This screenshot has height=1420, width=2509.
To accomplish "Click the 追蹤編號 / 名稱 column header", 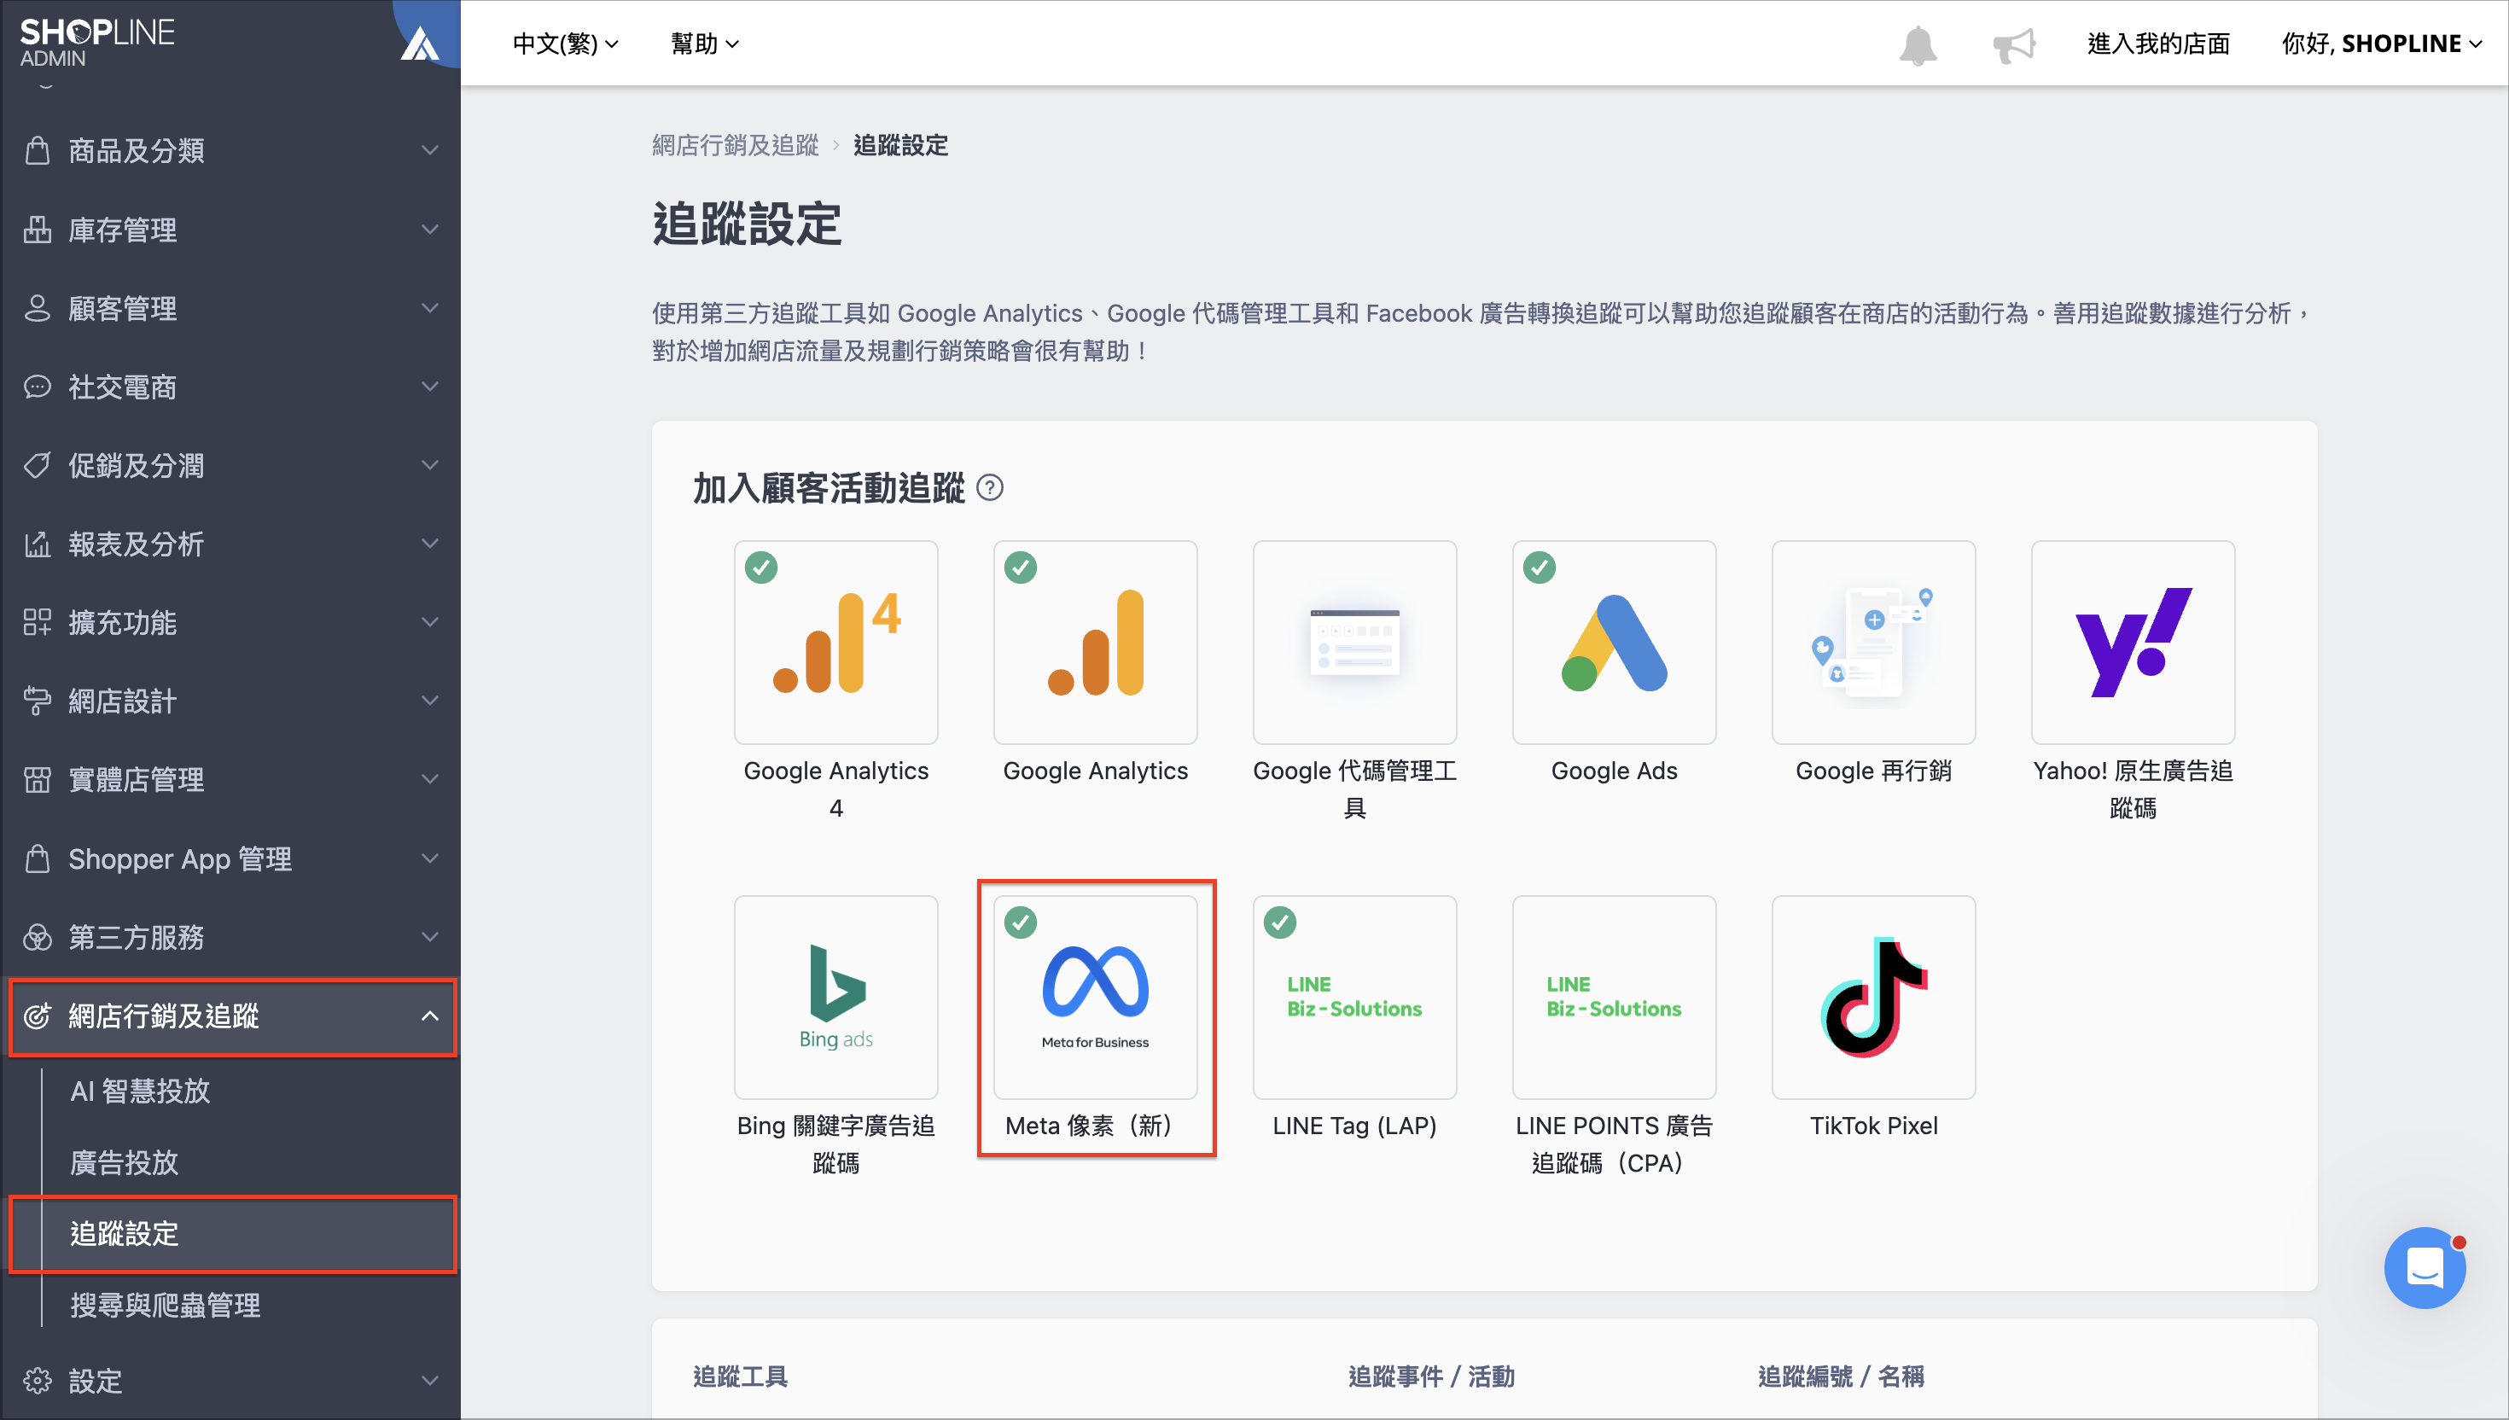I will [x=1841, y=1375].
